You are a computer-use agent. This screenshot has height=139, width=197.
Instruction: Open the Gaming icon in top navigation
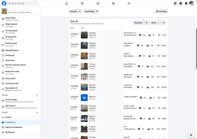pyautogui.click(x=129, y=3)
